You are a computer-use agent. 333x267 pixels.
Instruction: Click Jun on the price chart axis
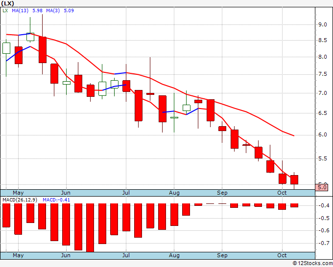pyautogui.click(x=66, y=193)
